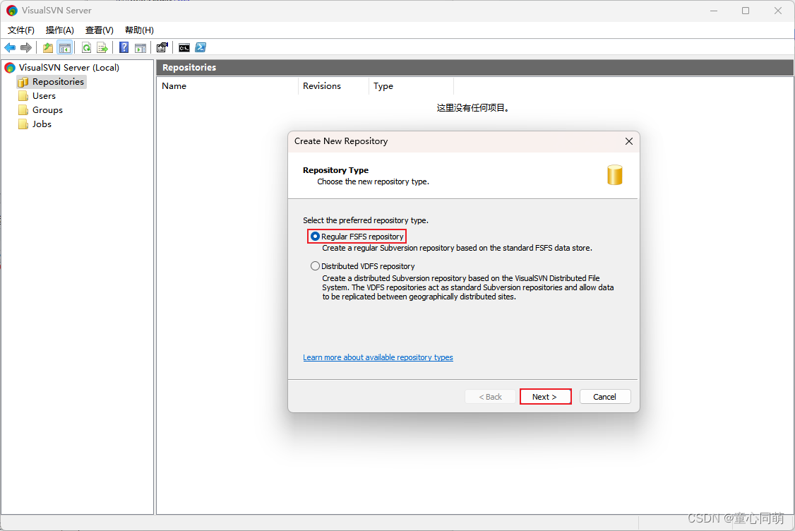Viewport: 795px width, 531px height.
Task: Open Learn more about available repository types link
Action: 378,357
